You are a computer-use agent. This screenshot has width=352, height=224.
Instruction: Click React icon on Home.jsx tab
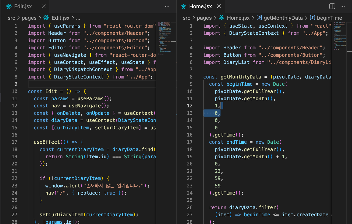tap(184, 6)
